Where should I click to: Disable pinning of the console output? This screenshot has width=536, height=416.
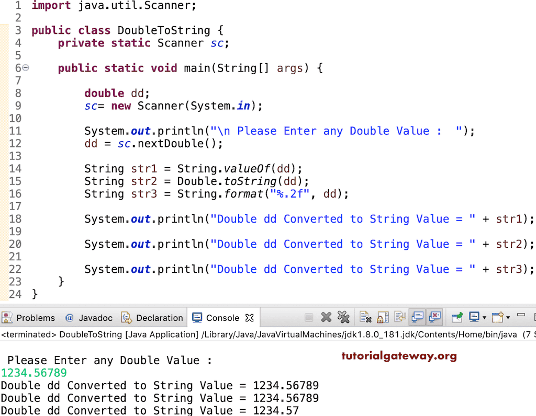click(x=457, y=318)
